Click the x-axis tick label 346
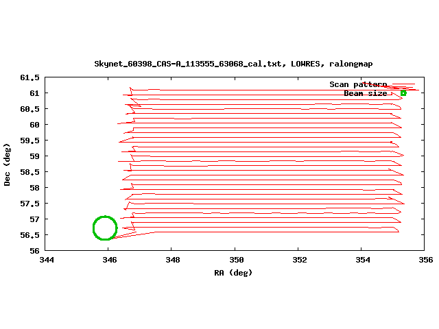The image size is (439, 329). pyautogui.click(x=110, y=260)
